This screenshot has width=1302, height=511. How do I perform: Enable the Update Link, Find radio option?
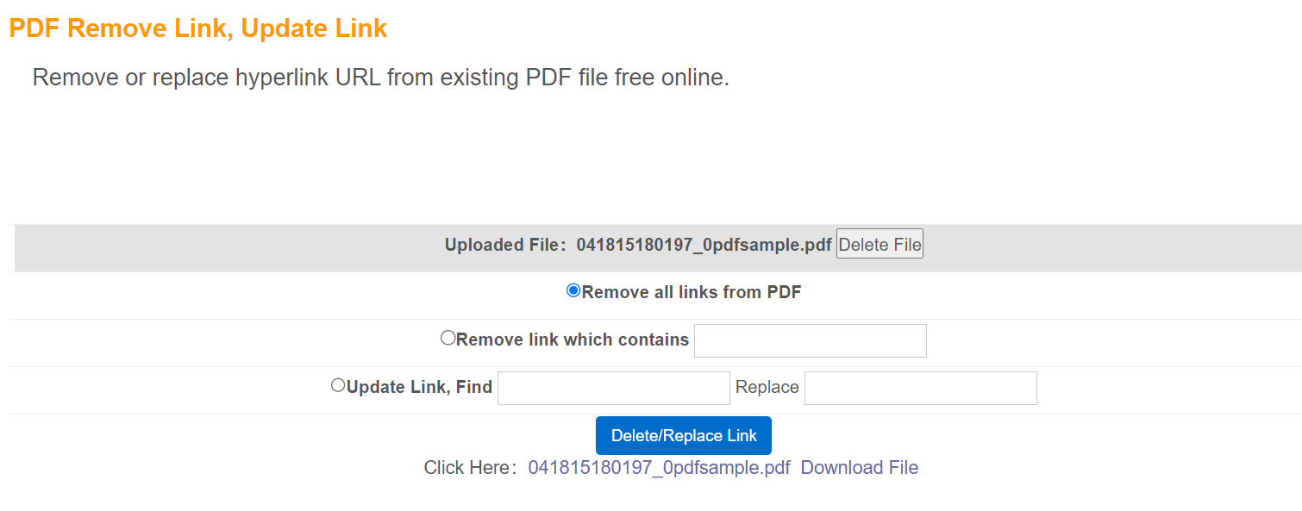(x=338, y=385)
